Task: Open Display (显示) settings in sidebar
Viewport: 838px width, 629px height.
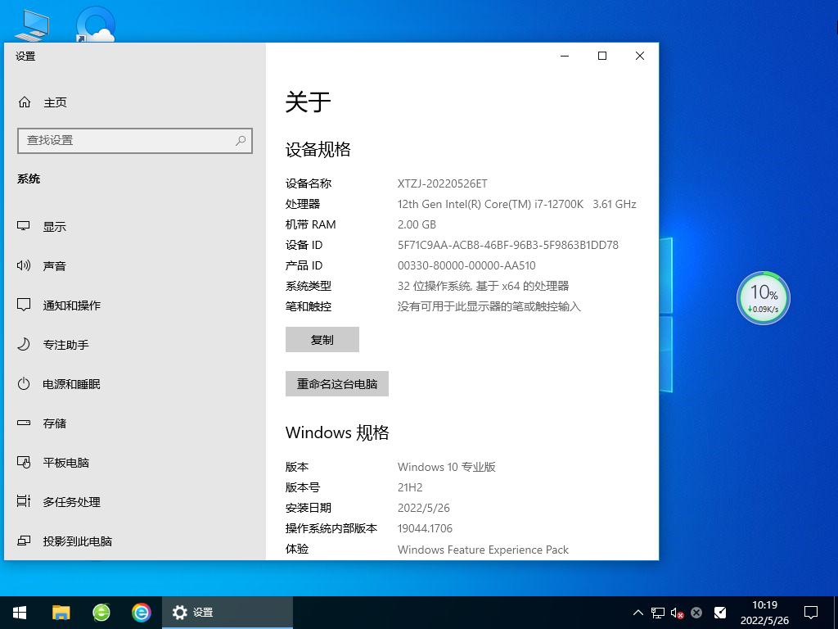Action: pyautogui.click(x=55, y=226)
